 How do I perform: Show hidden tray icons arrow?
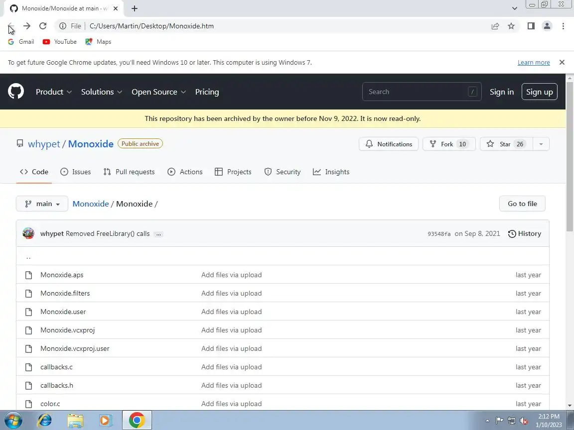coord(488,421)
